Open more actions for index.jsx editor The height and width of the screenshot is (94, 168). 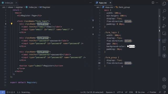(x=90, y=3)
